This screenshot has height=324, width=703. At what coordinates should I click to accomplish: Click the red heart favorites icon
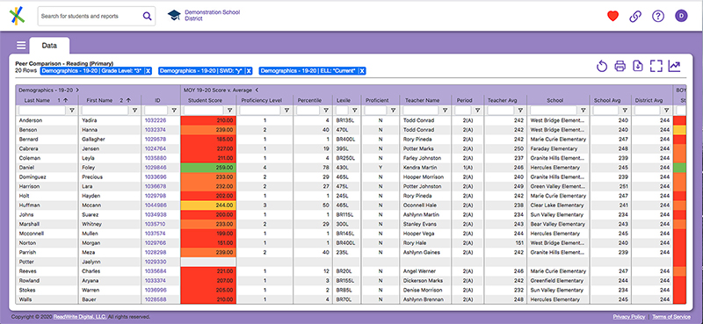pyautogui.click(x=612, y=16)
